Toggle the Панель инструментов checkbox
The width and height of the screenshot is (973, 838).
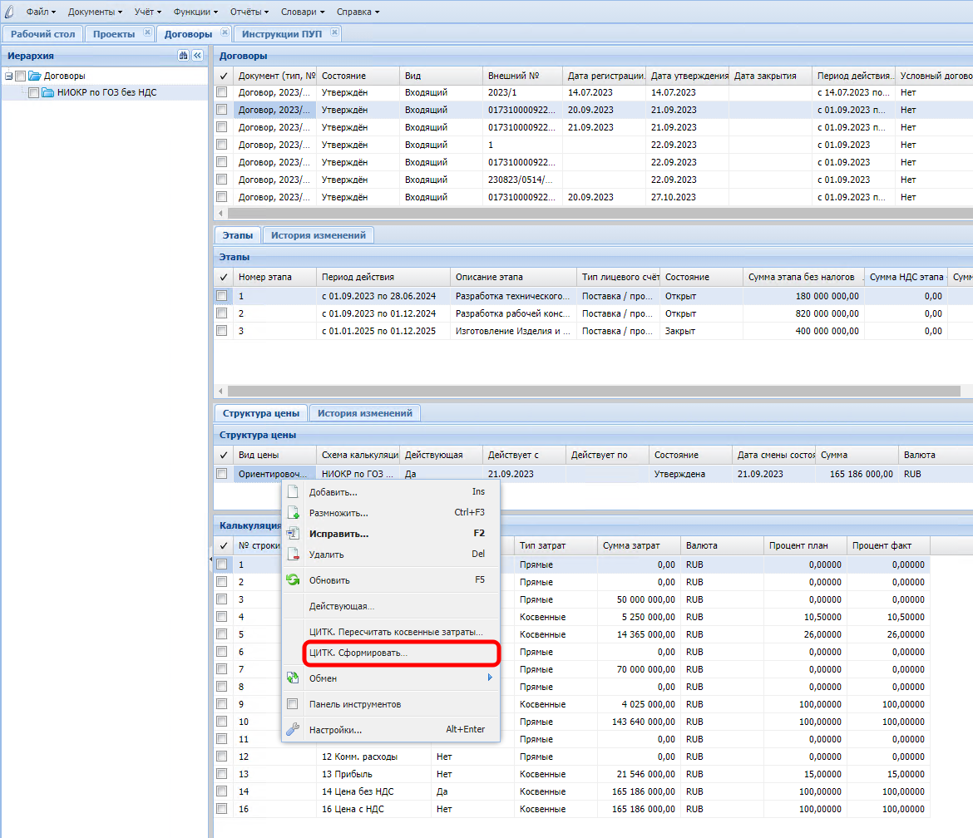pos(293,704)
